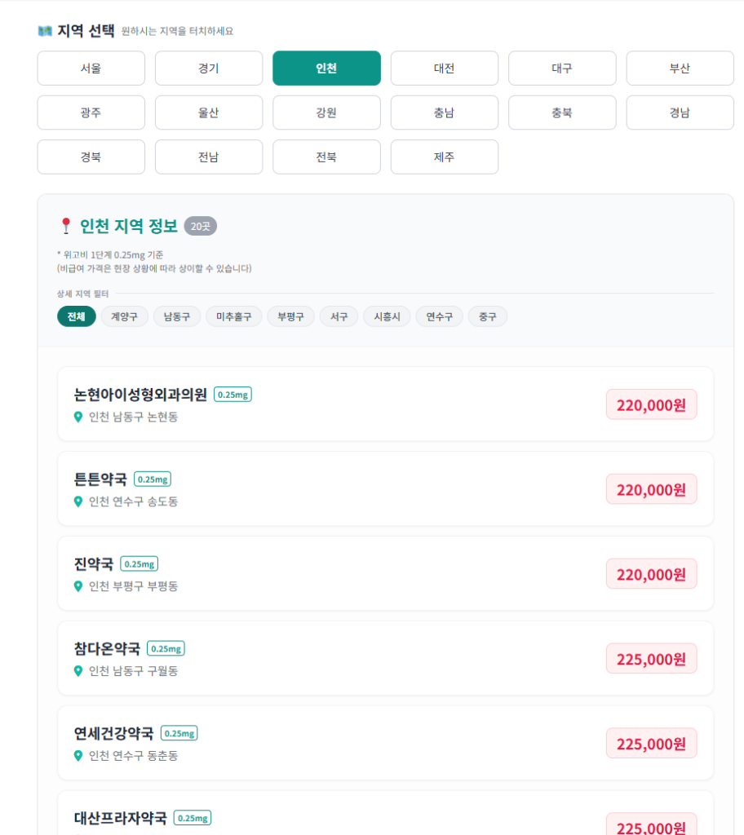Image resolution: width=744 pixels, height=835 pixels.
Task: Switch region to 서울
Action: coord(91,68)
